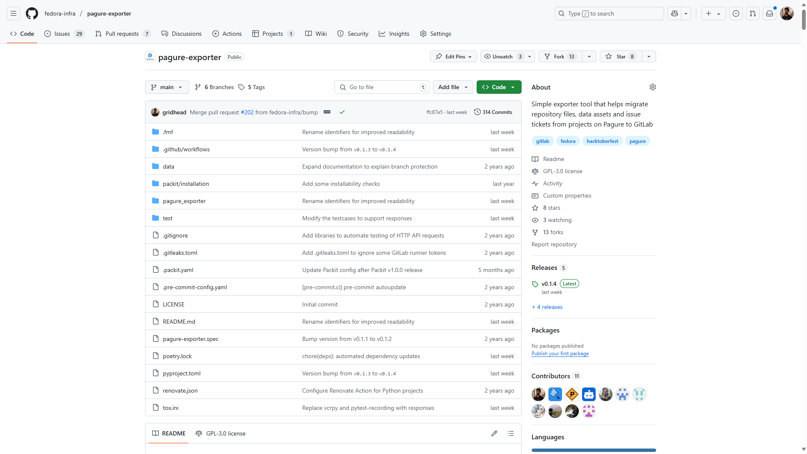Click repository owner fedora avatar icon
This screenshot has height=454, width=807.
150,57
